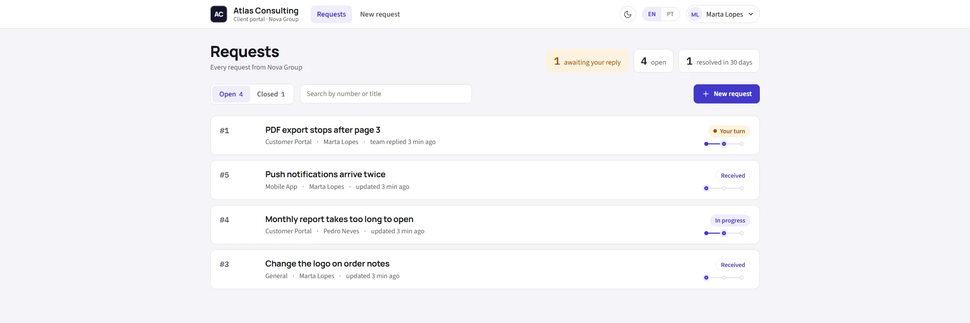Open request Change the logo on order notes
Viewport: 970px width, 323px height.
coord(485,269)
